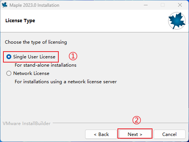The height and width of the screenshot is (142, 189).
Task: Select the Network License radio button
Action: 9,73
